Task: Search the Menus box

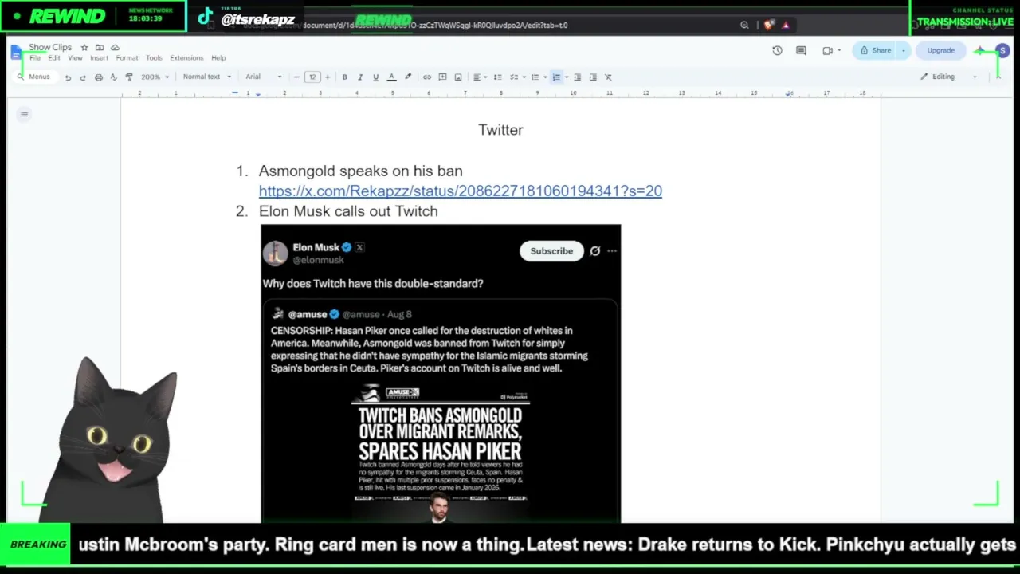Action: (x=34, y=77)
